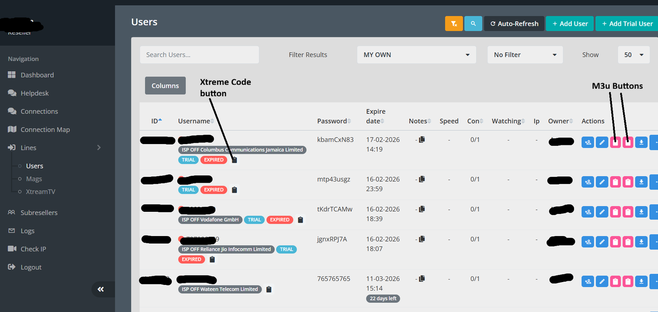Click download icon in jgnxRPJ7A row
This screenshot has width=658, height=312.
pyautogui.click(x=641, y=242)
